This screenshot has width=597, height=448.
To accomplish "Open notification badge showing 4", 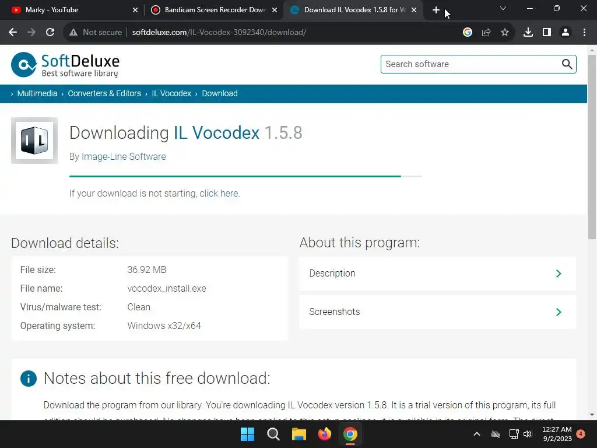I will pyautogui.click(x=581, y=434).
